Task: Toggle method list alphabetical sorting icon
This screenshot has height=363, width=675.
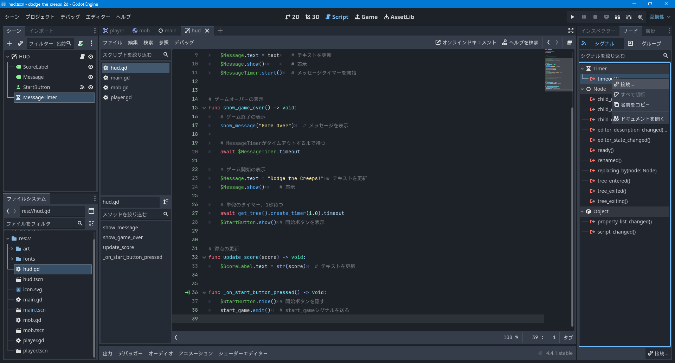Action: pyautogui.click(x=166, y=202)
